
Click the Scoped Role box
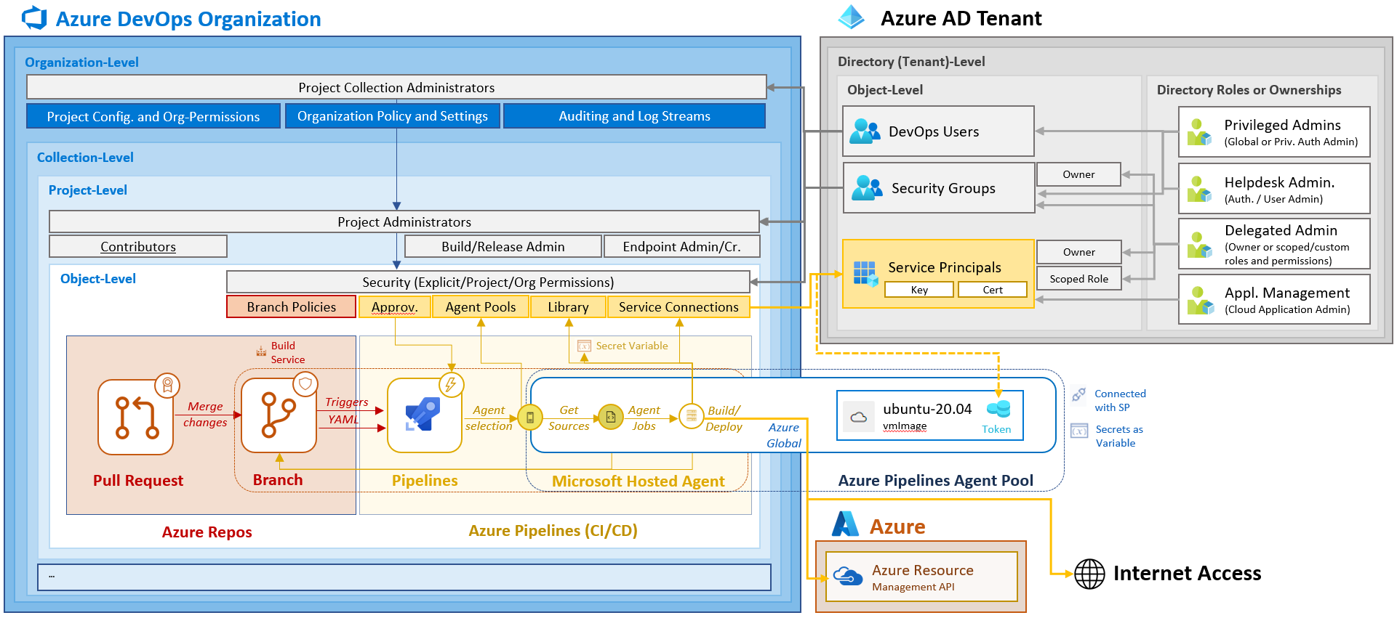point(1078,279)
